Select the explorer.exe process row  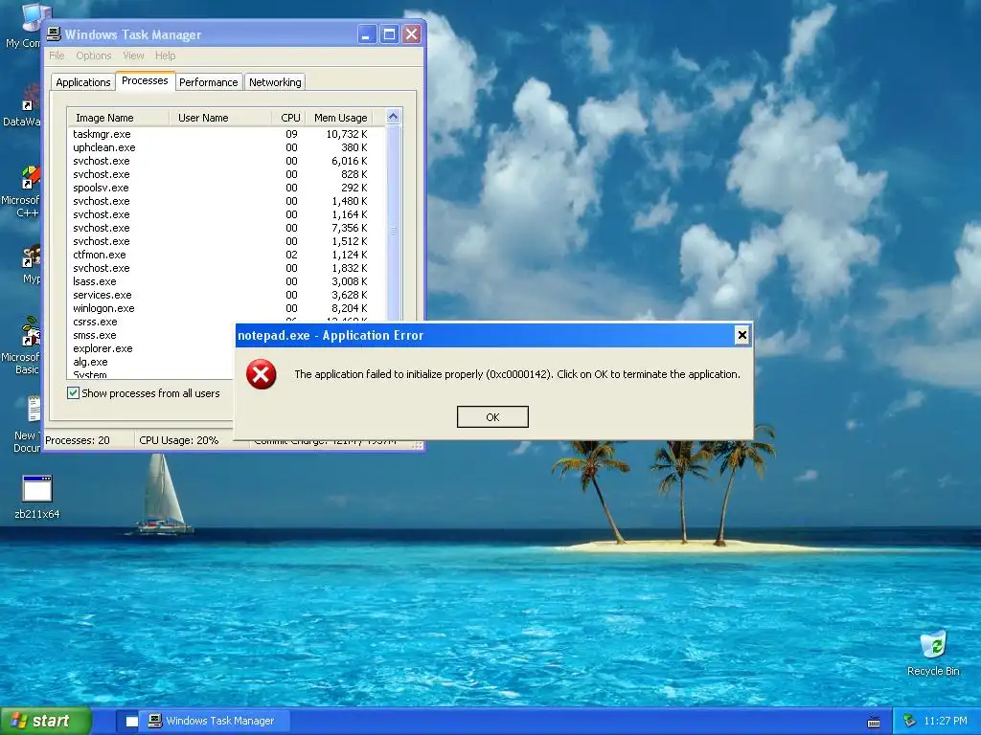[150, 348]
